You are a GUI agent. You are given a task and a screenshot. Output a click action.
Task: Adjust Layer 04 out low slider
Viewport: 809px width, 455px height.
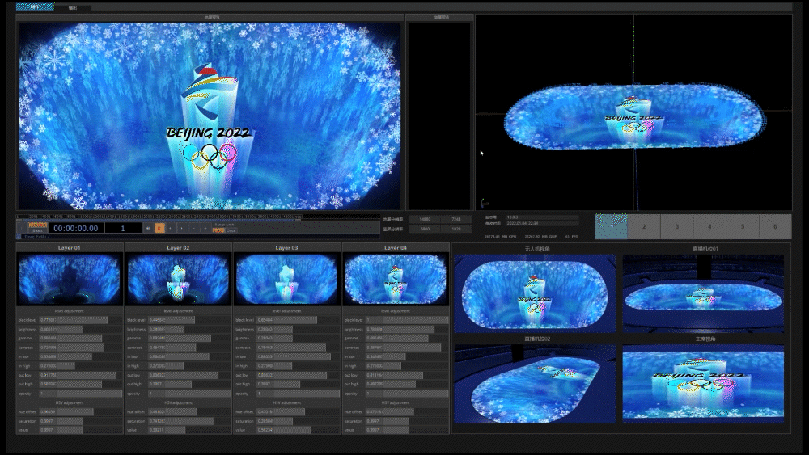point(407,375)
